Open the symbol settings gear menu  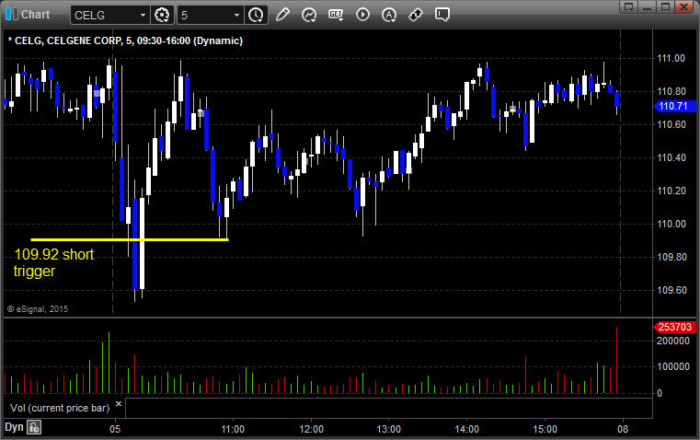(162, 15)
